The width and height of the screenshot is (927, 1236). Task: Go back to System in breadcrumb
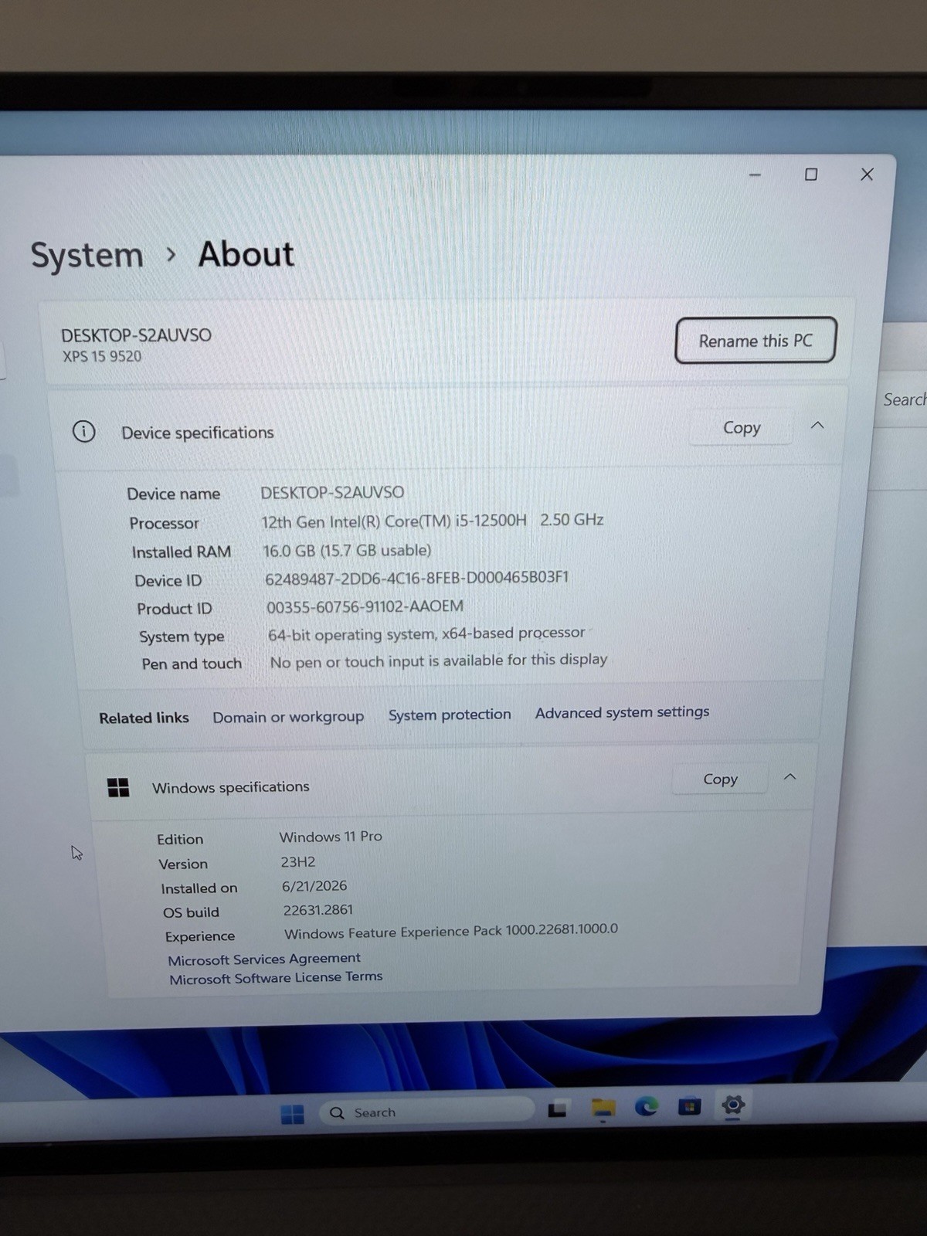87,255
